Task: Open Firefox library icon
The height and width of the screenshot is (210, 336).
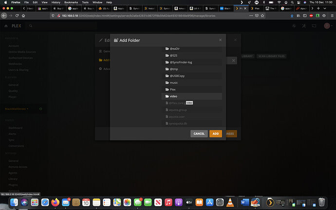Action: pos(299,16)
